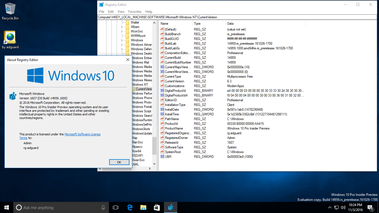
Task: Launch Microsoft Edge from the taskbar
Action: [129, 207]
